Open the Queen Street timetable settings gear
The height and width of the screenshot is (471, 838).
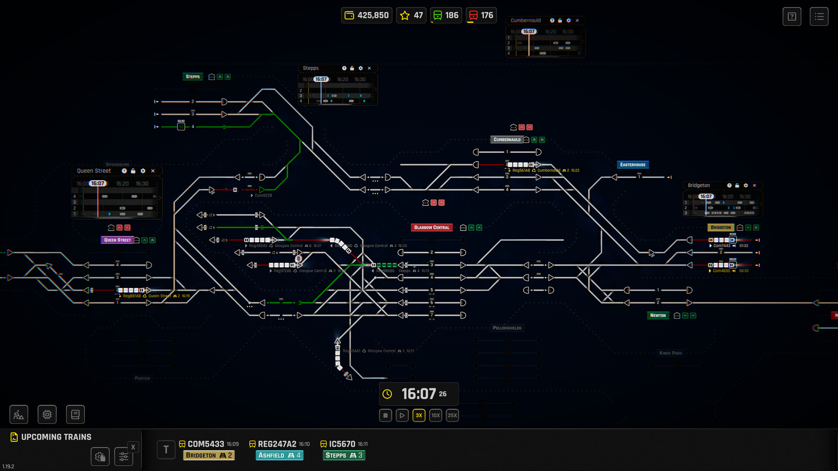click(143, 171)
